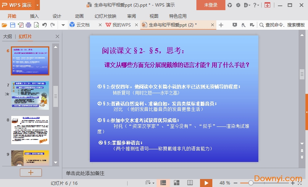Start slideshow with orange play button
308x187 pixels.
tap(206, 183)
